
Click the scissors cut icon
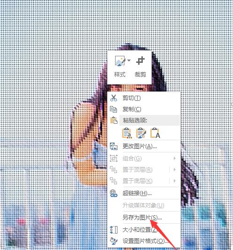click(114, 98)
